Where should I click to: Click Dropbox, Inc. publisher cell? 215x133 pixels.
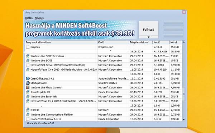pos(106,47)
